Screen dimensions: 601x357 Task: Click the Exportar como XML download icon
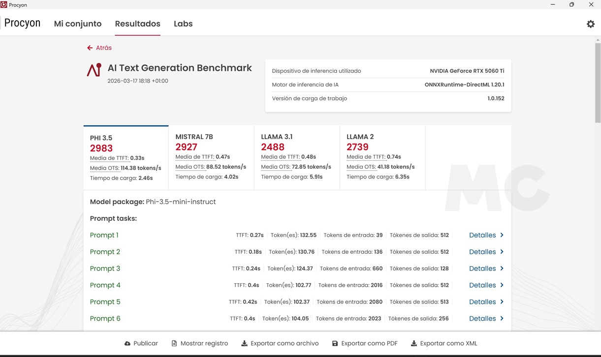[414, 344]
